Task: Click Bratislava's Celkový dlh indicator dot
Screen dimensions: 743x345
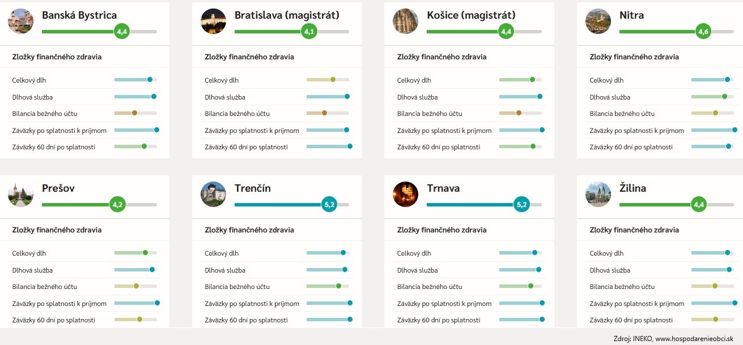Action: (333, 80)
